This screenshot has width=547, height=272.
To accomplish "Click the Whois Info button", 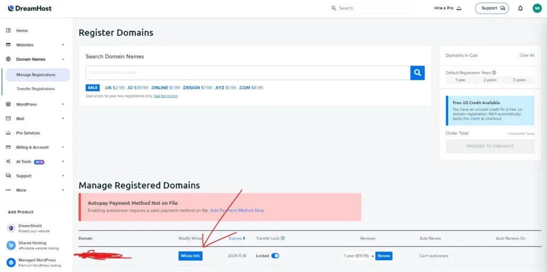I will coord(191,256).
